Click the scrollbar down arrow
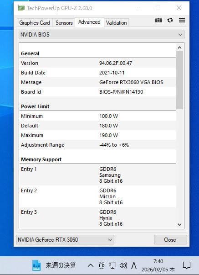This screenshot has height=275, width=199. 179,224
